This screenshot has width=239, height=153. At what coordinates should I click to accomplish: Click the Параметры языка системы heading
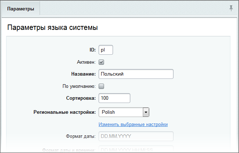click(53, 28)
